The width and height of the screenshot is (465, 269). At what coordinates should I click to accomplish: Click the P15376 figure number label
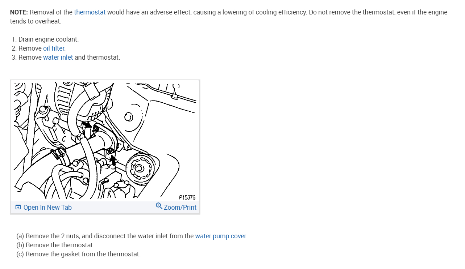[x=187, y=197]
